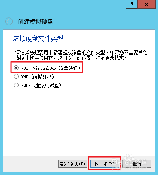Continue with the 下一步(N) button
Viewport: 158px width, 175px height.
coord(104,164)
